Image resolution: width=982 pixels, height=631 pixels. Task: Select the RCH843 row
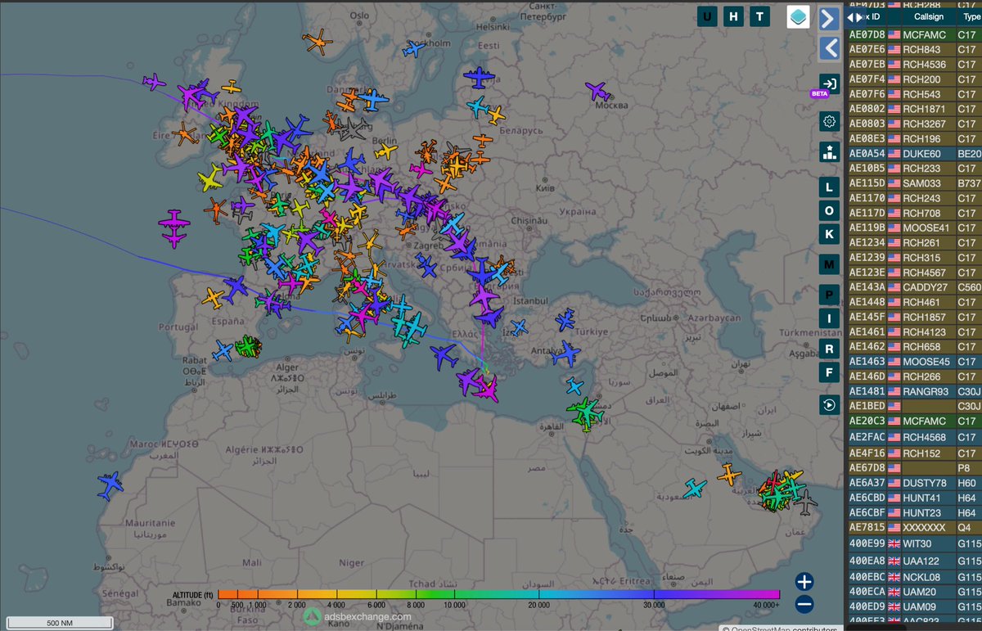914,49
